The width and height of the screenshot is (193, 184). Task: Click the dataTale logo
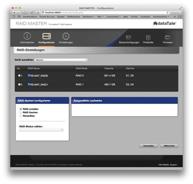coord(165,23)
